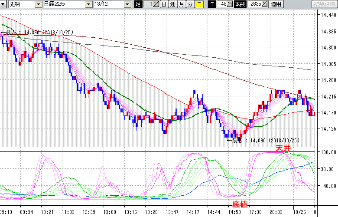Click the spinner beside the 48 field

pyautogui.click(x=231, y=4)
